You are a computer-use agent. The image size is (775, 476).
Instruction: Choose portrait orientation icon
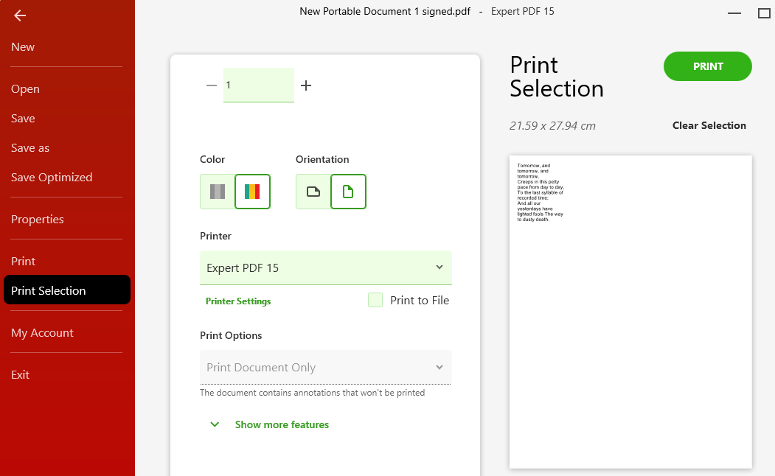[x=348, y=192]
